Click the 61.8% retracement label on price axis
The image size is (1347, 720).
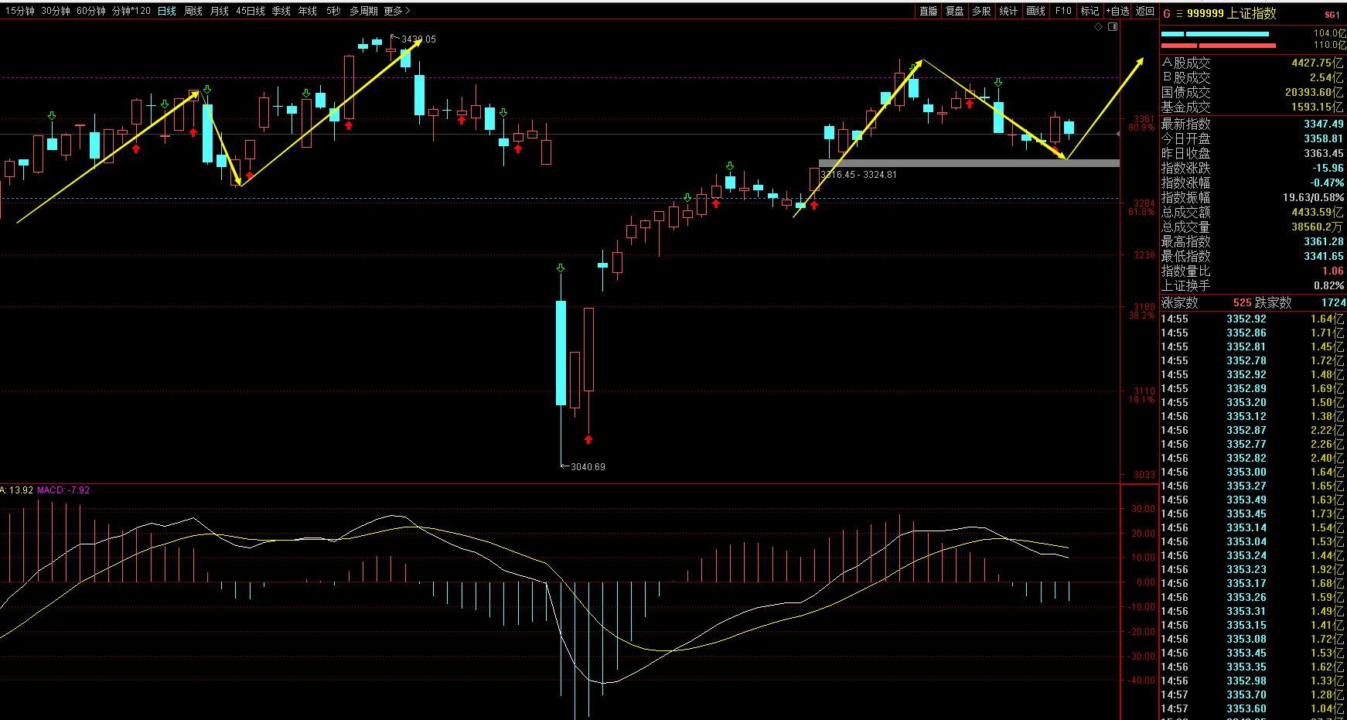pyautogui.click(x=1141, y=212)
